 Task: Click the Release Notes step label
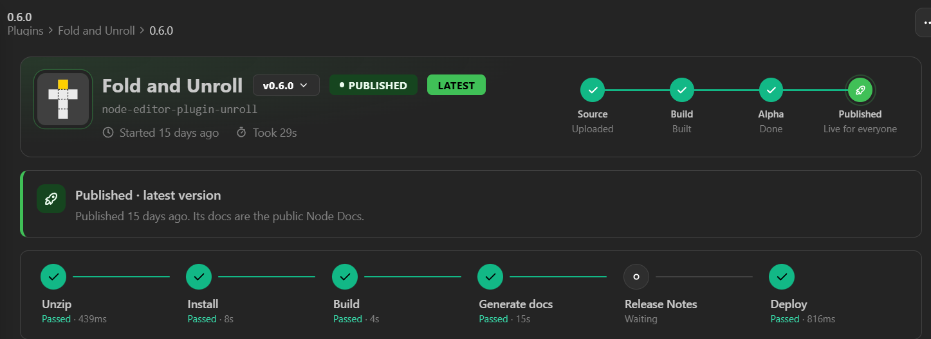pyautogui.click(x=661, y=304)
